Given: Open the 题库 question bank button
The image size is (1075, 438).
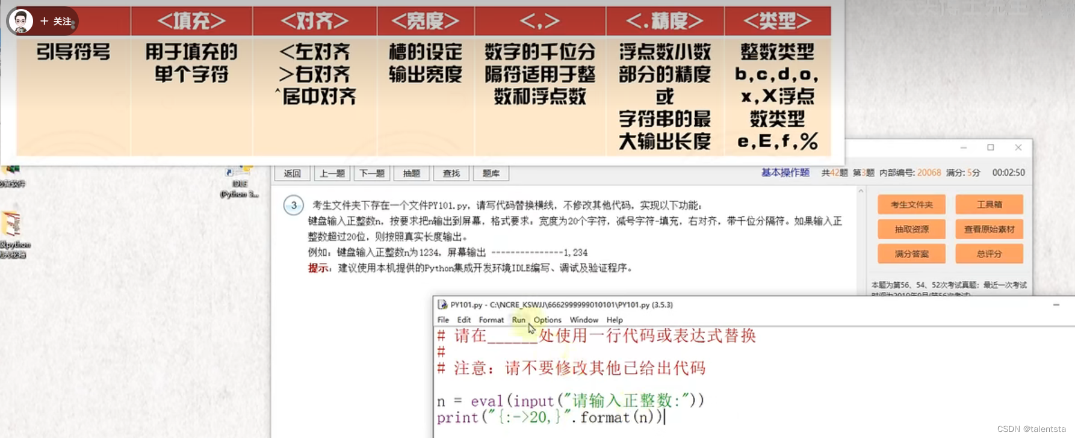Looking at the screenshot, I should pyautogui.click(x=491, y=173).
